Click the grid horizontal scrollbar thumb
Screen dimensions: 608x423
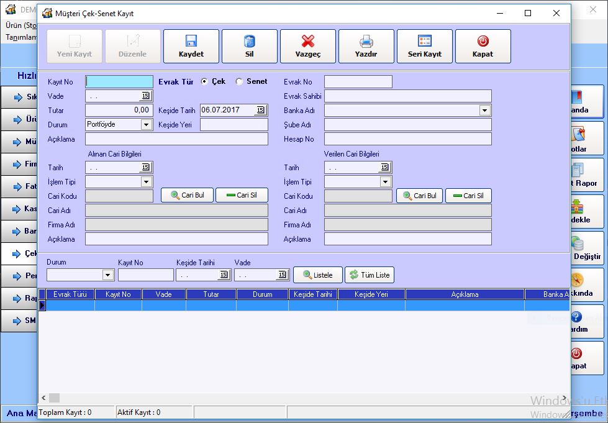coord(54,398)
